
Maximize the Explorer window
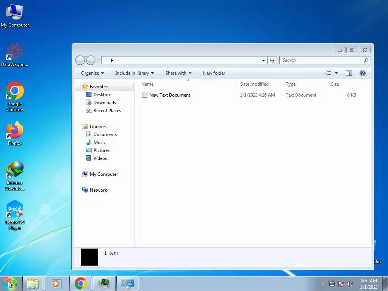[x=352, y=50]
